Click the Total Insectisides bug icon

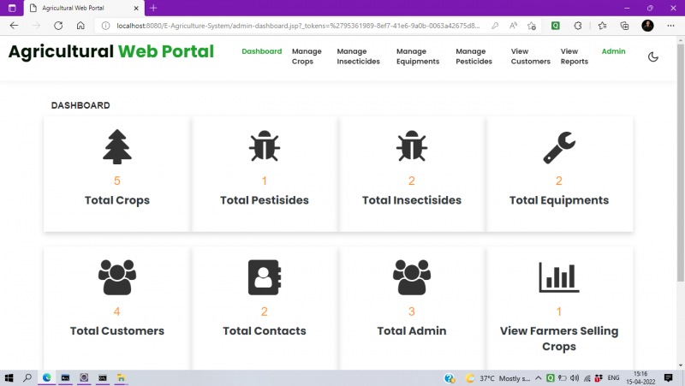[x=412, y=146]
